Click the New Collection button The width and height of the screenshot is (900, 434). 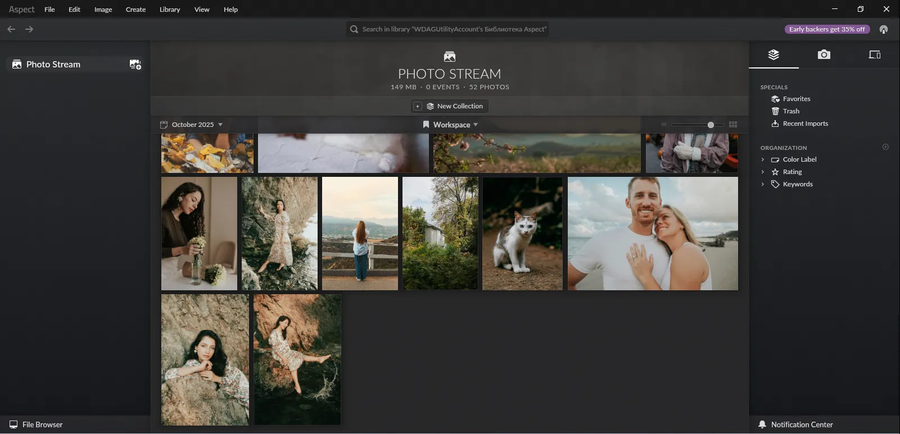coord(454,106)
